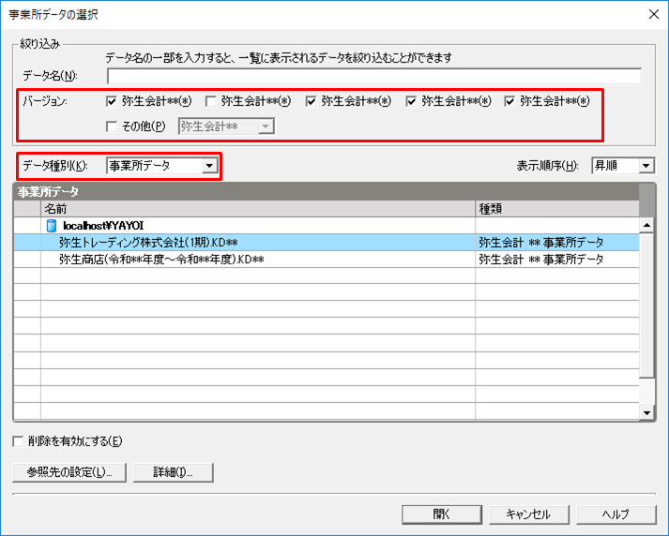The image size is (669, 536).
Task: Click the 名前 column header
Action: 258,209
